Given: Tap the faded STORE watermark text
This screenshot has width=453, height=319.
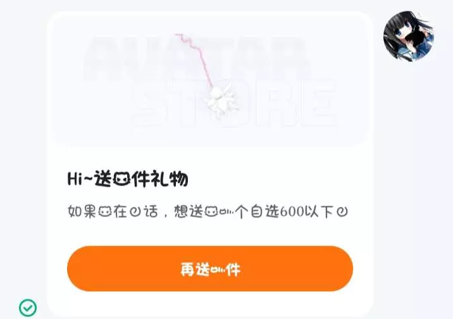Looking at the screenshot, I should click(234, 103).
